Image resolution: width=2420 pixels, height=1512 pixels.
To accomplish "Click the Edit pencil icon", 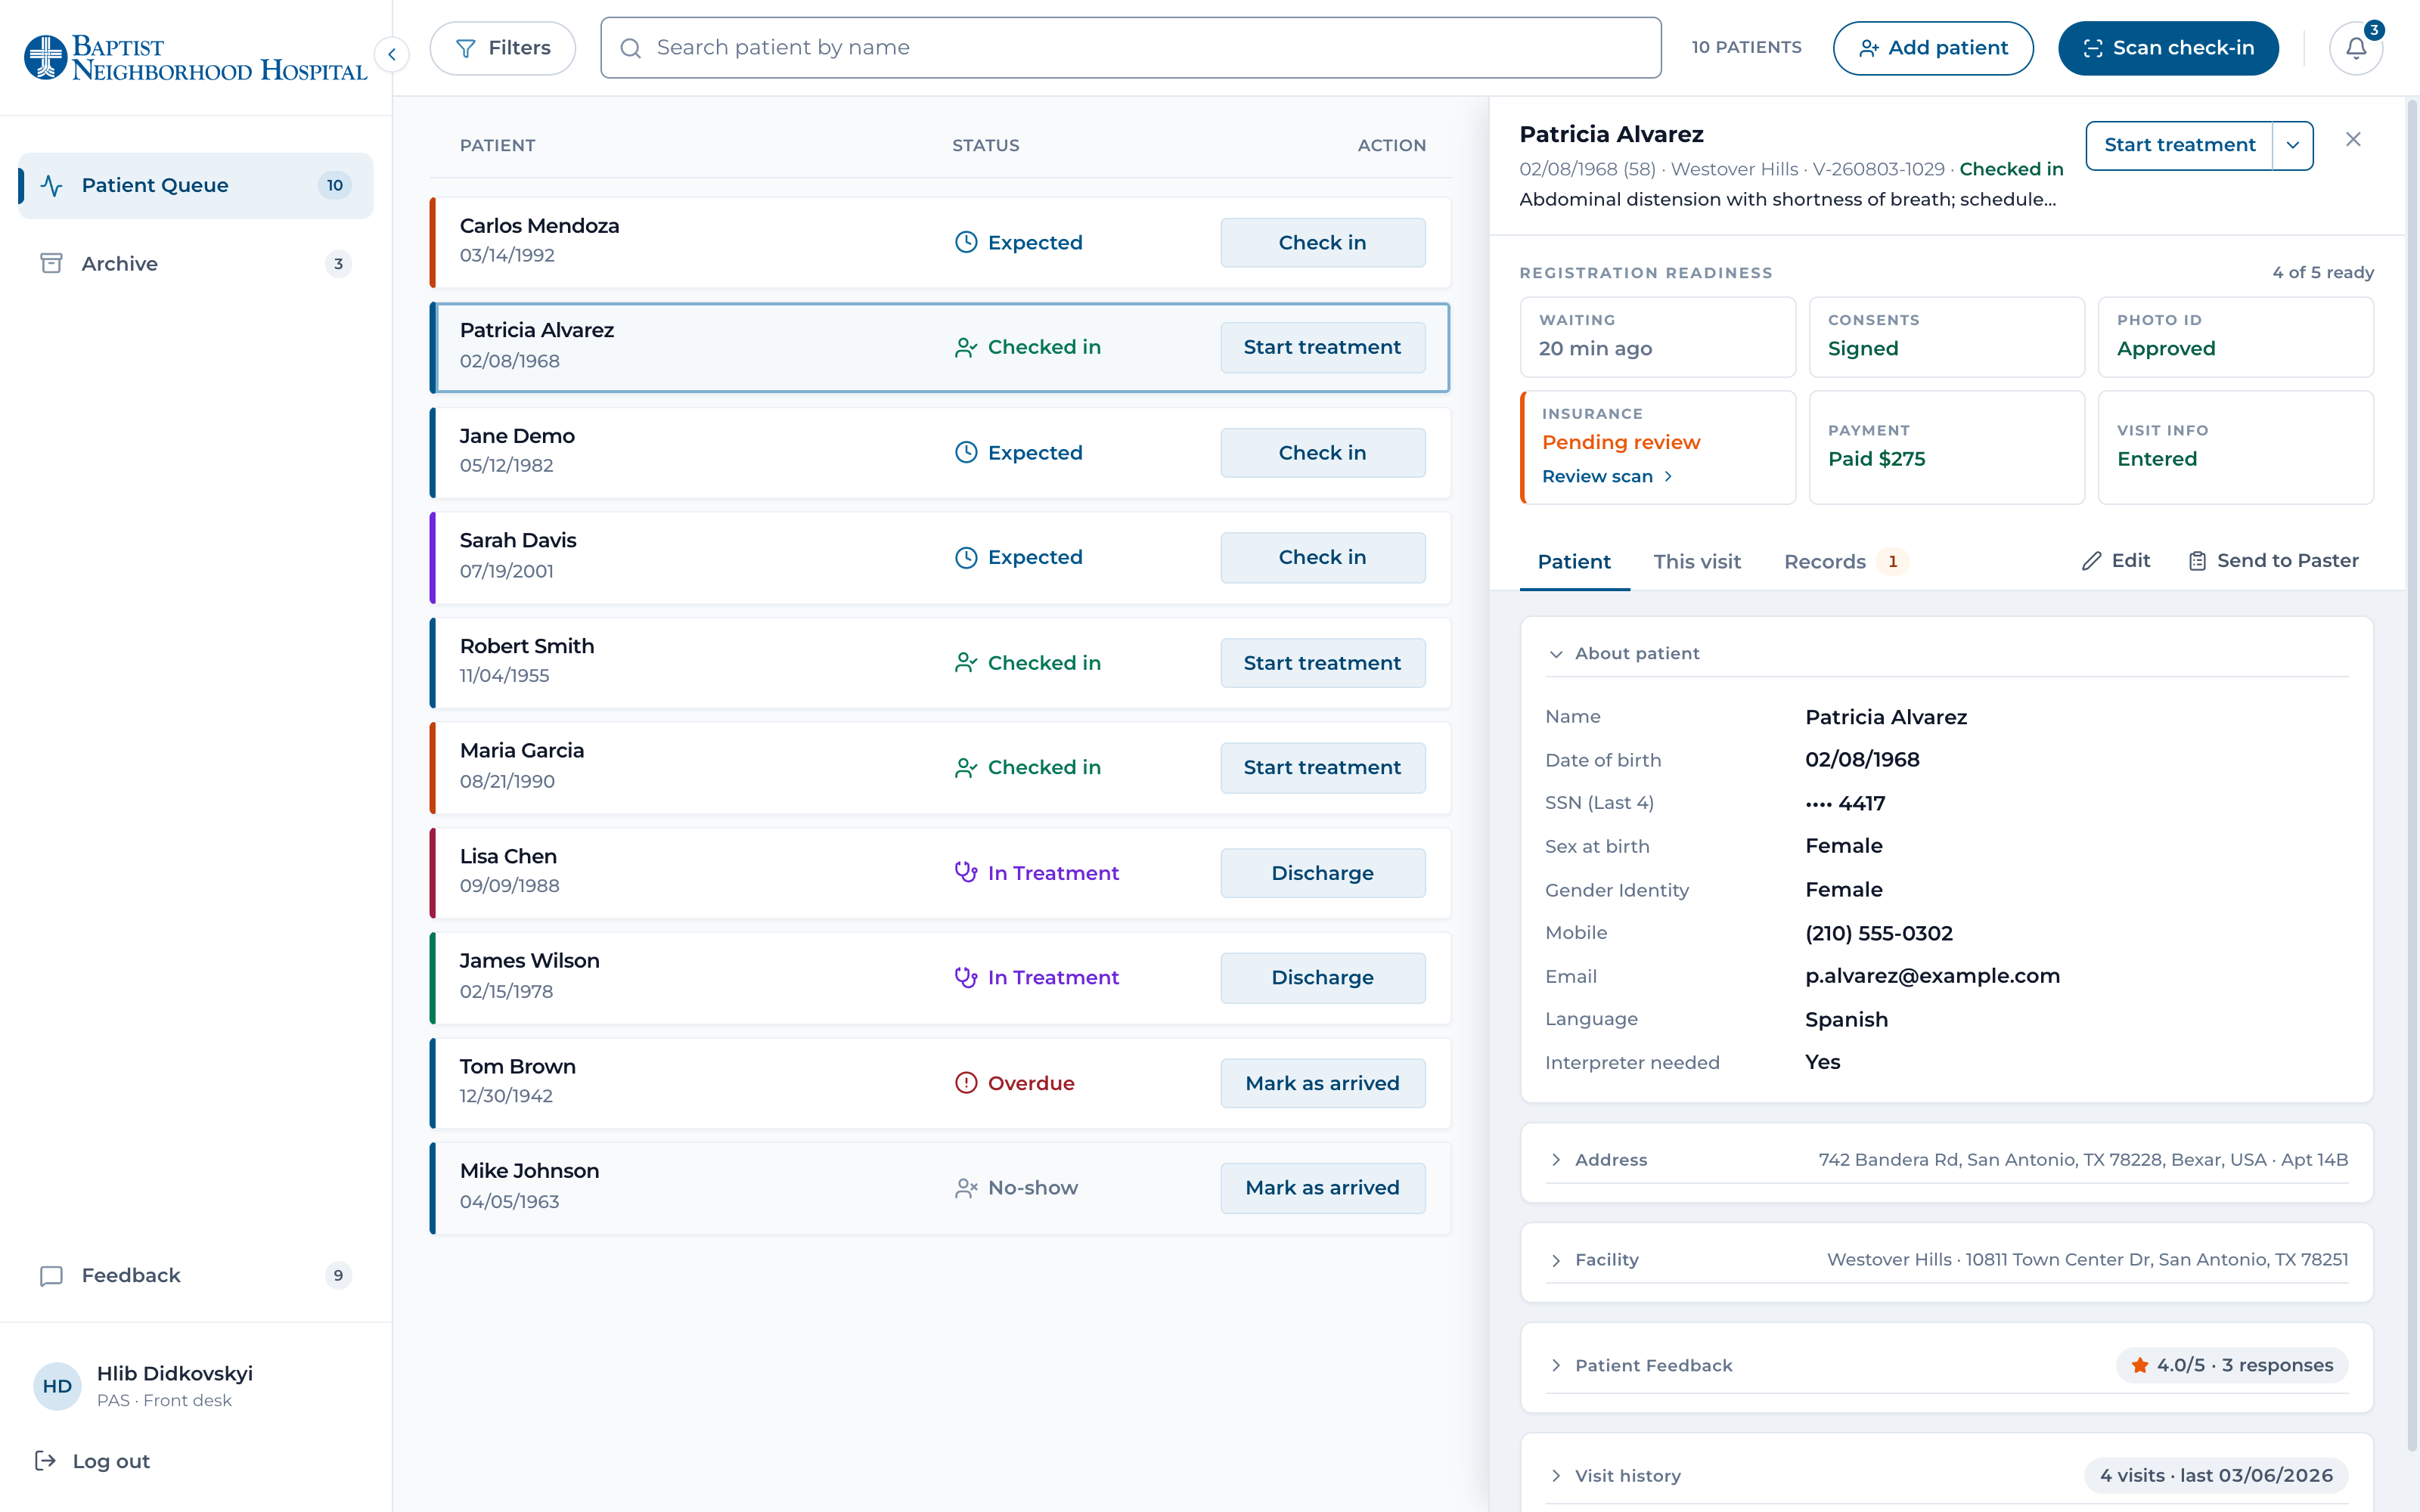I will point(2091,561).
